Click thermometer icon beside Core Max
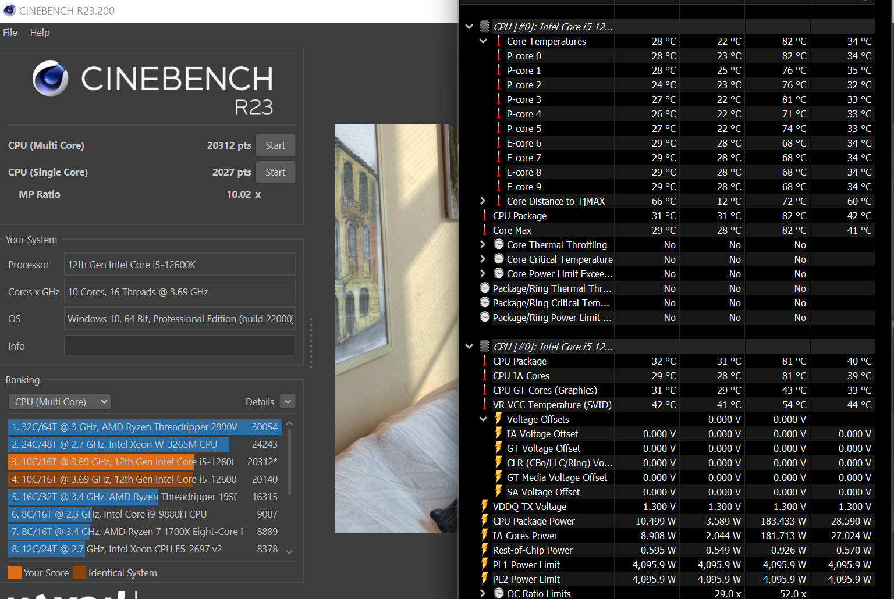Viewport: 894px width, 599px height. coord(485,230)
